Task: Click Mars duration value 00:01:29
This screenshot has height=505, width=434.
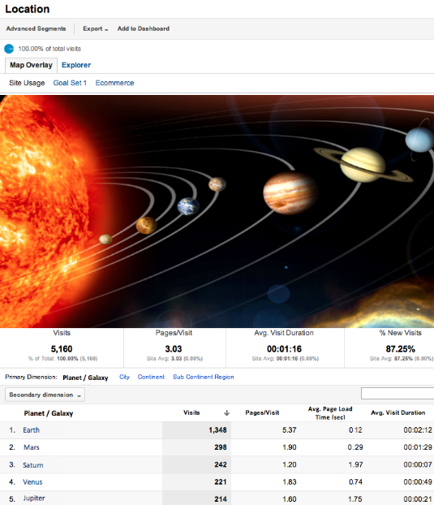Action: [418, 447]
